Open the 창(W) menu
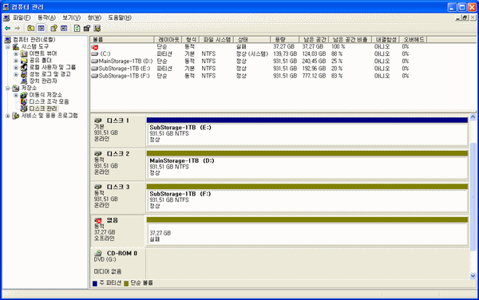The image size is (479, 300). [x=94, y=18]
